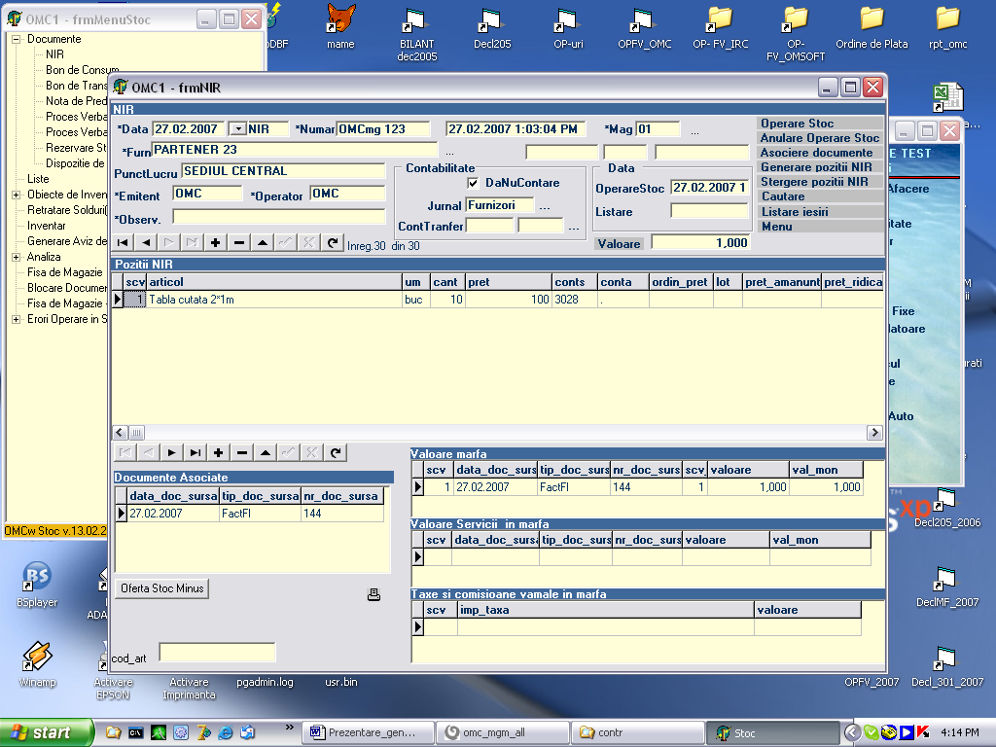Delete NIR record with top minus button
996x747 pixels.
[x=239, y=242]
